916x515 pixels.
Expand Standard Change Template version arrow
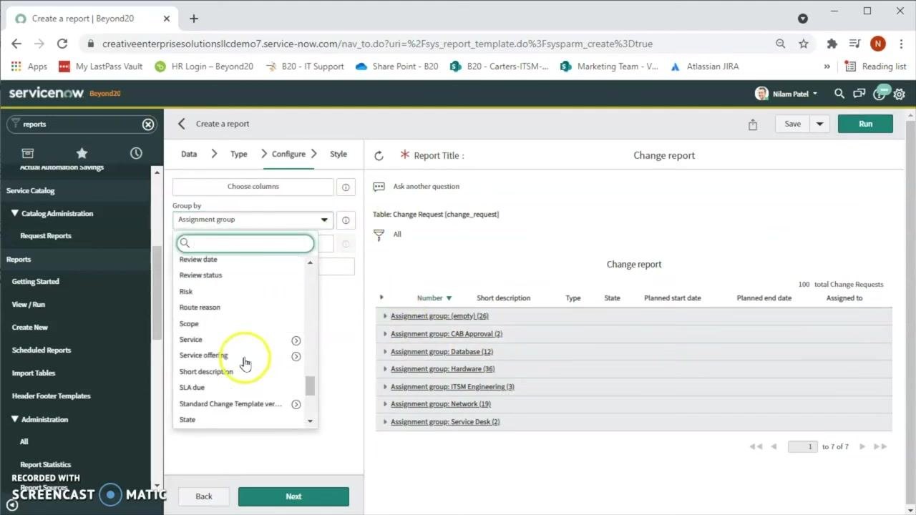click(296, 404)
